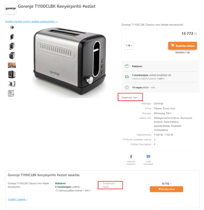Image resolution: width=204 pixels, height=210 pixels.
Task: Open the 1 db quantity dropdown
Action: click(129, 46)
